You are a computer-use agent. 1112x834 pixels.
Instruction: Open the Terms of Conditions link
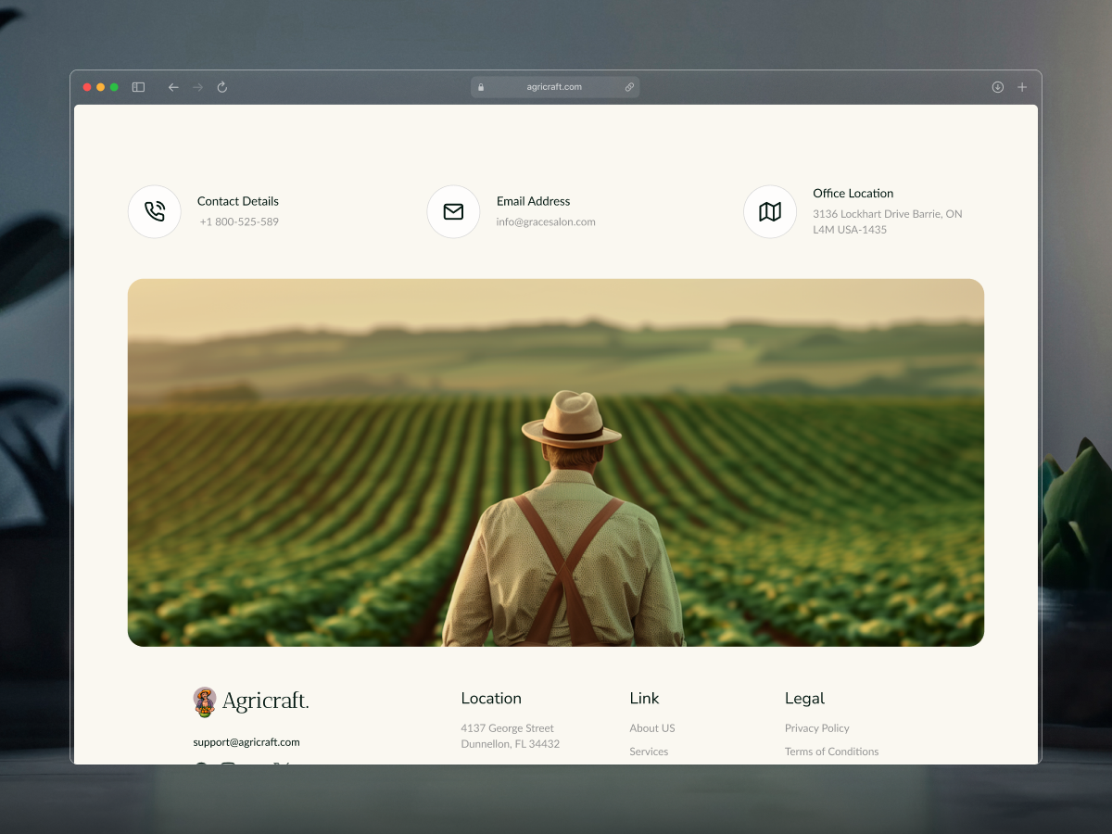click(x=831, y=752)
